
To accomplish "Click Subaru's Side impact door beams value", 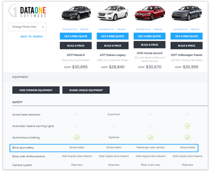I will pyautogui.click(x=114, y=156).
